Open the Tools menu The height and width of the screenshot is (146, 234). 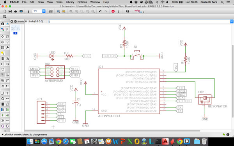pos(59,2)
